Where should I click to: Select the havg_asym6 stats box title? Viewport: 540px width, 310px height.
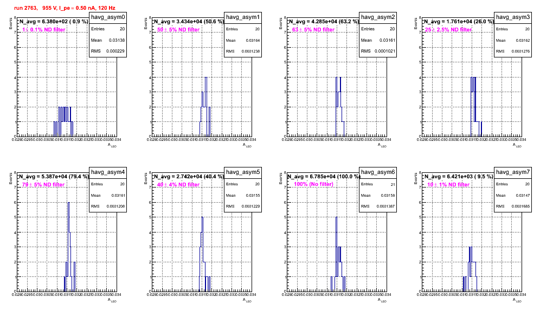(378, 172)
